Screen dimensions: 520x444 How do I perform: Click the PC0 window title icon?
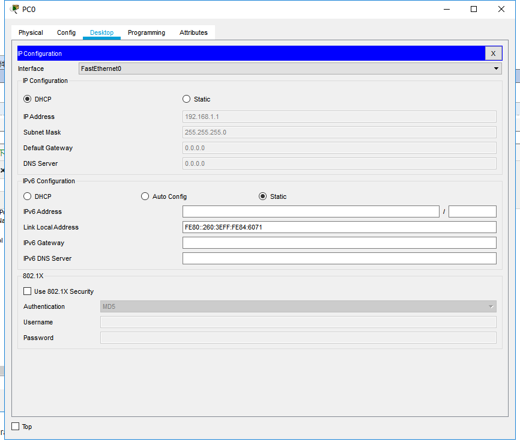tap(14, 9)
